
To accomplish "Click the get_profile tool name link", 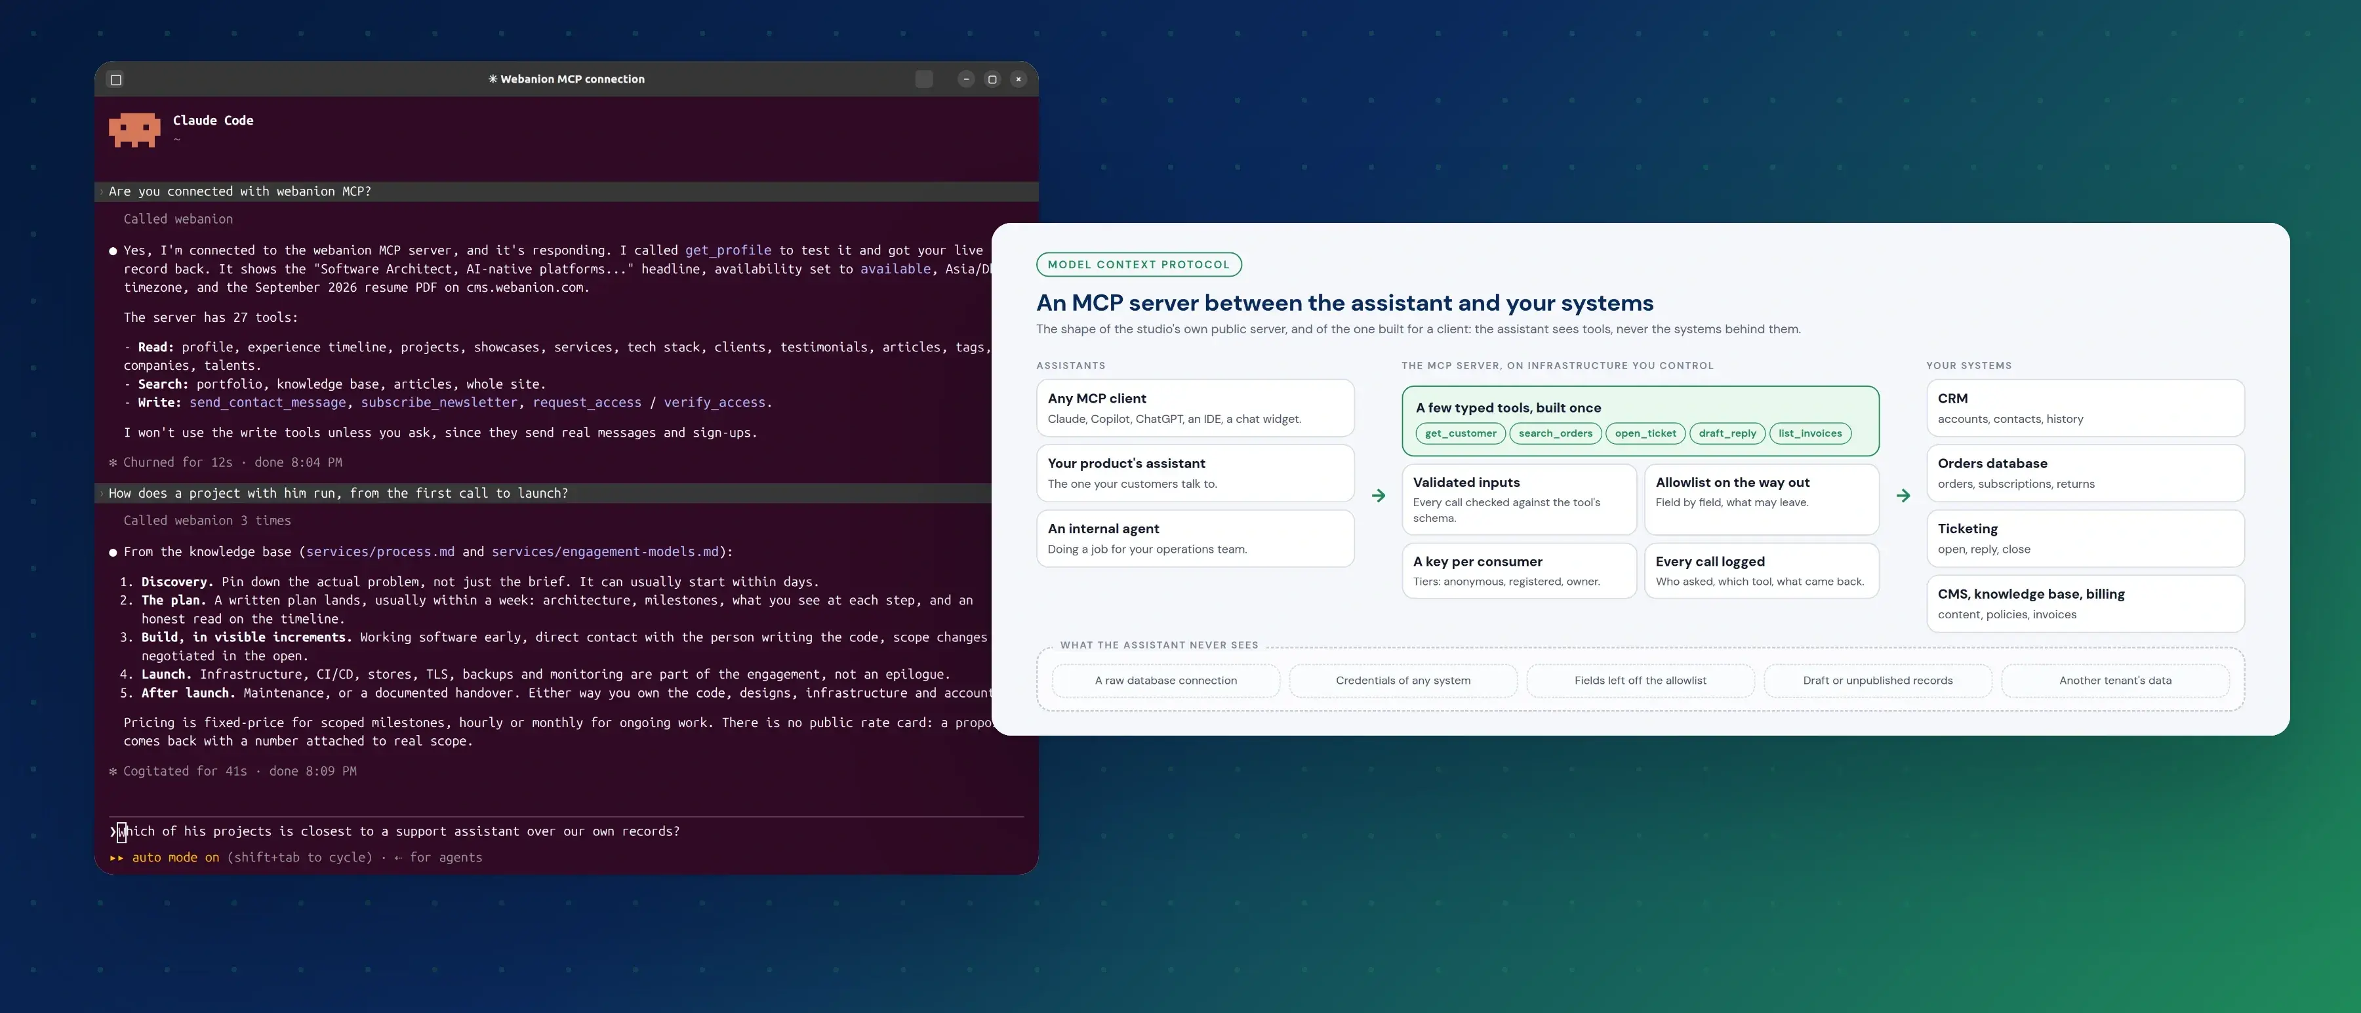I will 728,250.
